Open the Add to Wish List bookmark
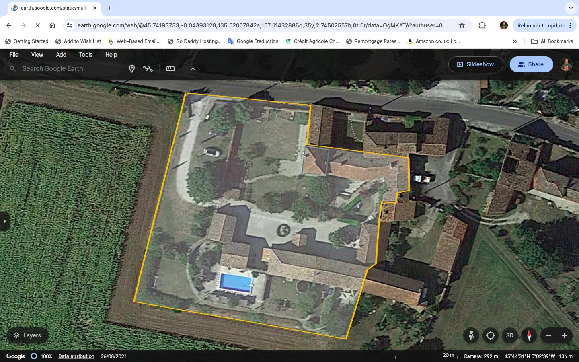579x362 pixels. [78, 41]
